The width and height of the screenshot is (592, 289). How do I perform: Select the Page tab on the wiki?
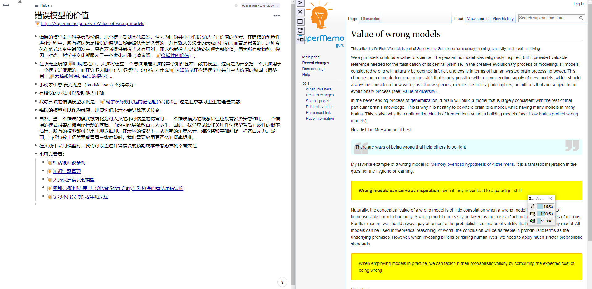(x=352, y=19)
